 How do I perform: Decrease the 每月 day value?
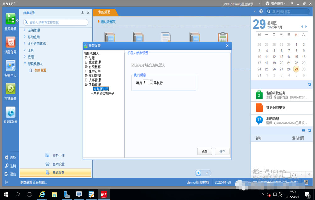pos(151,84)
